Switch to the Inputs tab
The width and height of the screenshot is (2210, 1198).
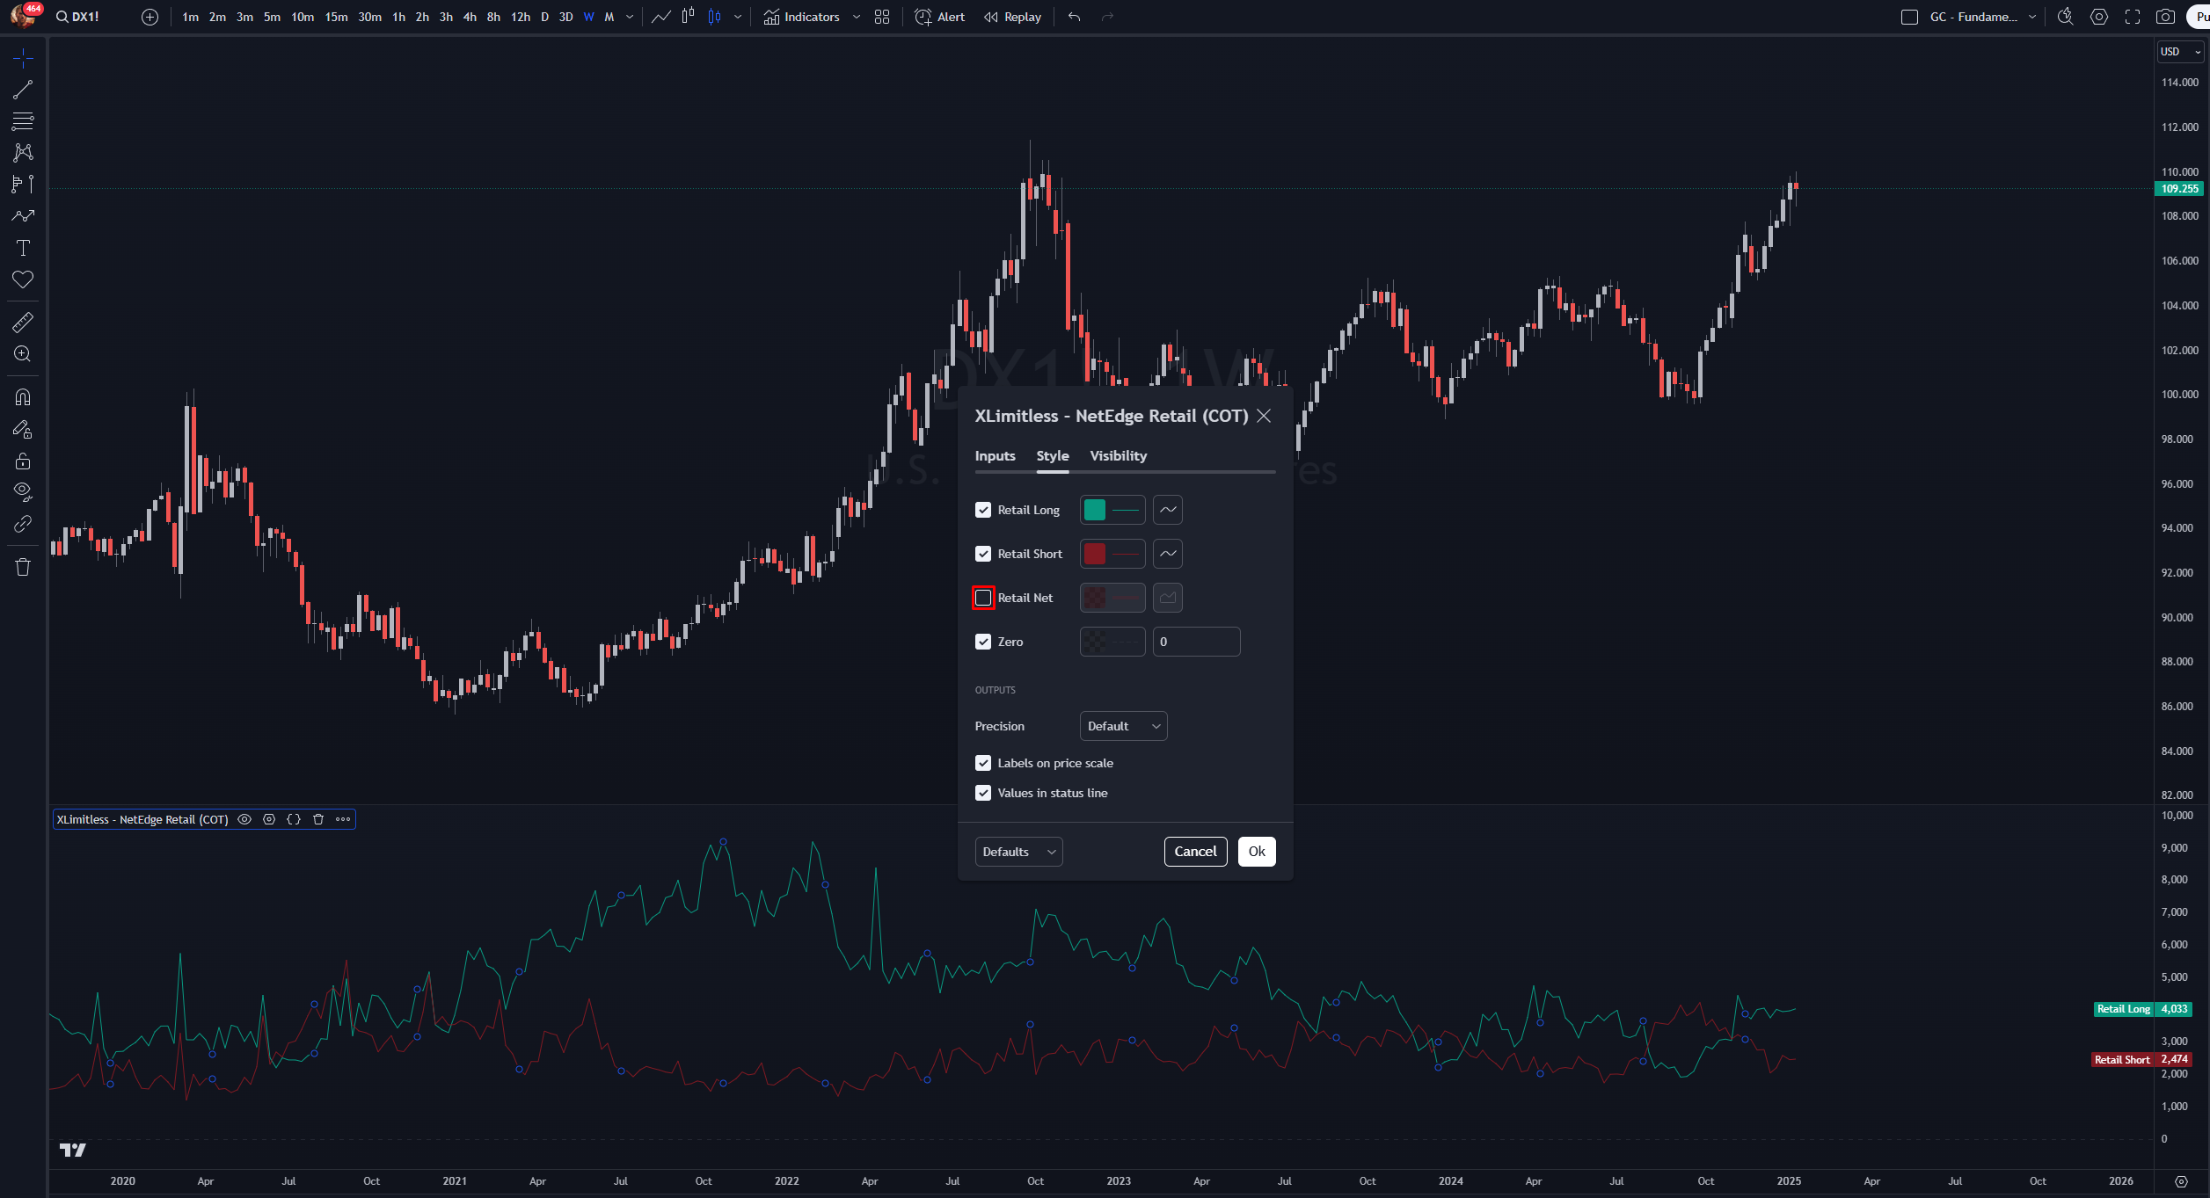pyautogui.click(x=995, y=455)
